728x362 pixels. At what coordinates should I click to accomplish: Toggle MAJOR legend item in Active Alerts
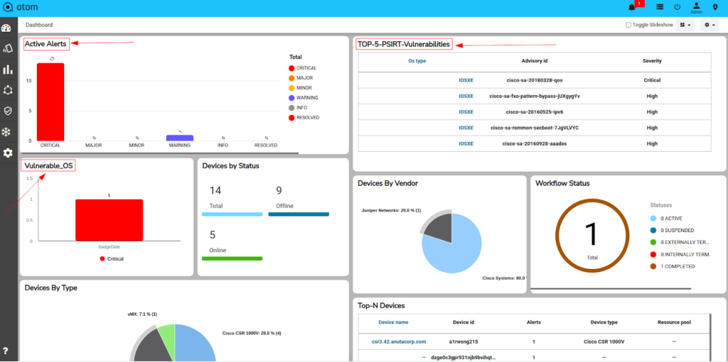(x=300, y=78)
